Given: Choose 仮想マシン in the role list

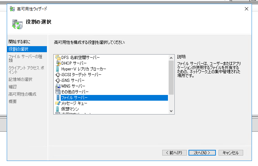Looking at the screenshot, I should coord(70,109).
